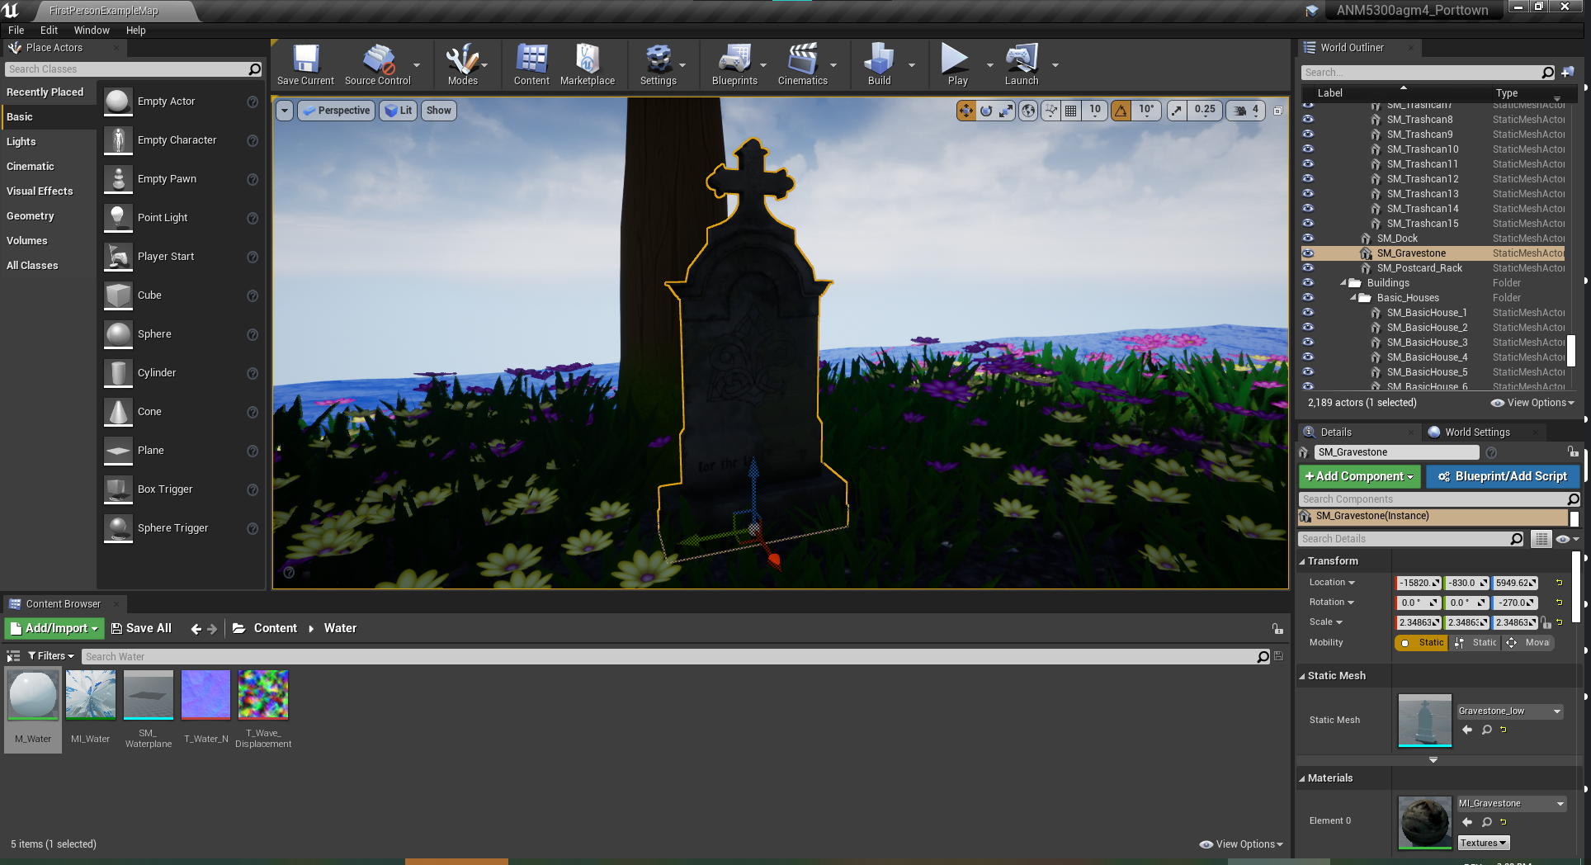
Task: Adjust camera speed setting in viewport
Action: 1246,111
